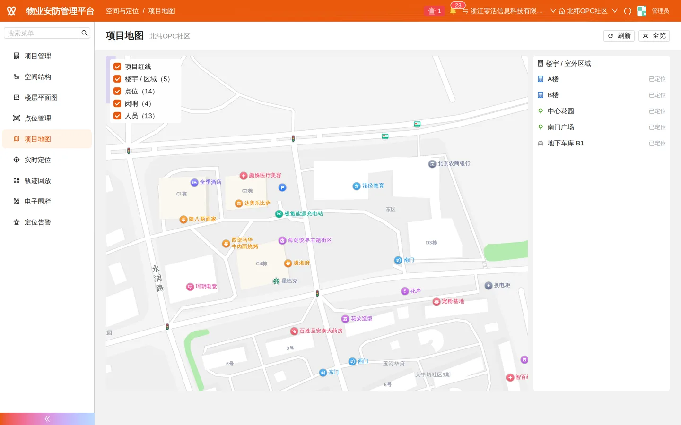The width and height of the screenshot is (681, 425).
Task: Select 地下车库 B1 in the area list
Action: tap(602, 143)
